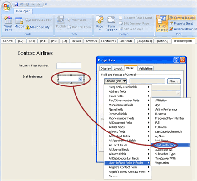Click the Frequent Flyer Number text box

tap(69, 66)
